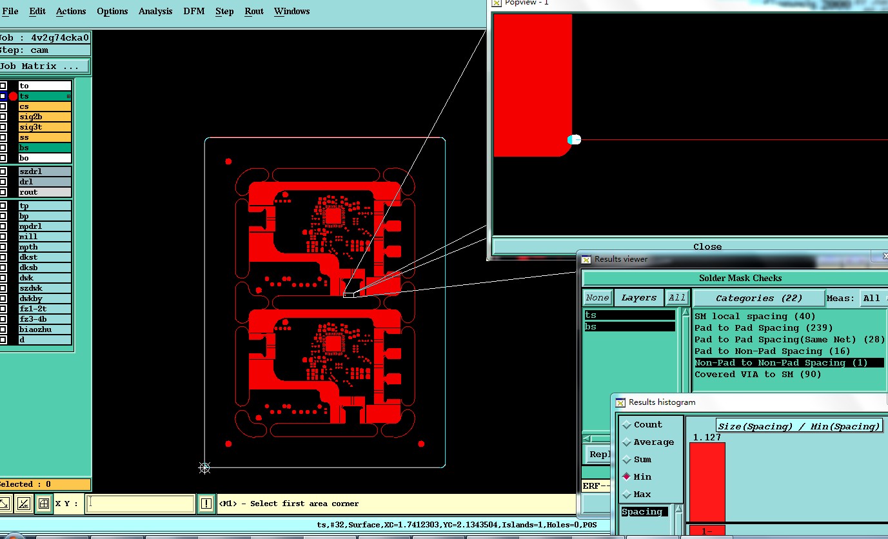Select layer ts in the Results viewer list
This screenshot has width=888, height=539.
click(629, 315)
